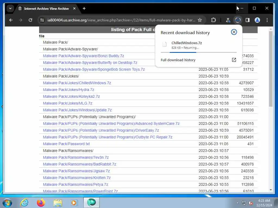The width and height of the screenshot is (278, 208).
Task: Open Jokes/MLG.7z link
Action: point(68,103)
